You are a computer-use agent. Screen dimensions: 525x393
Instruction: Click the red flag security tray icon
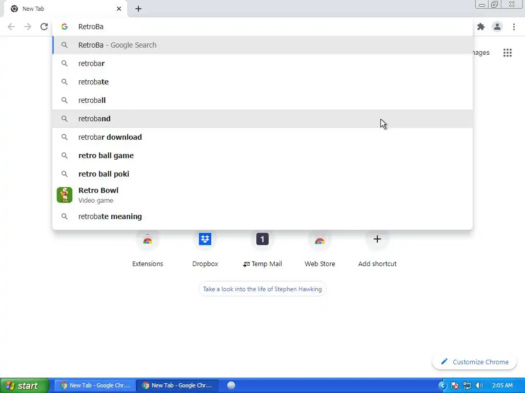(x=455, y=386)
